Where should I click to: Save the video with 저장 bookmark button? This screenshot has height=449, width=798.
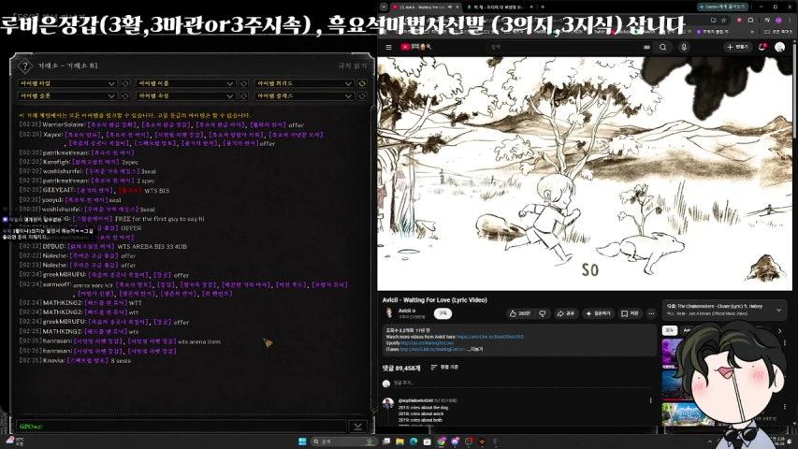(x=630, y=313)
